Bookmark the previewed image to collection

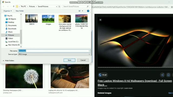pos(168,75)
